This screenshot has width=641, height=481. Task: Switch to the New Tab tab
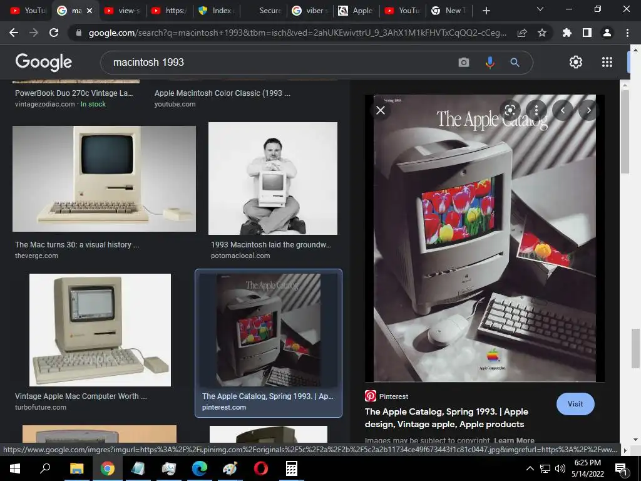(x=449, y=11)
